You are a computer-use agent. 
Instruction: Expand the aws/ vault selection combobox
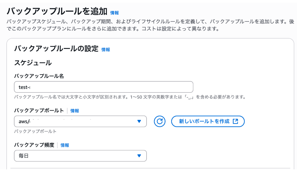(x=80, y=121)
